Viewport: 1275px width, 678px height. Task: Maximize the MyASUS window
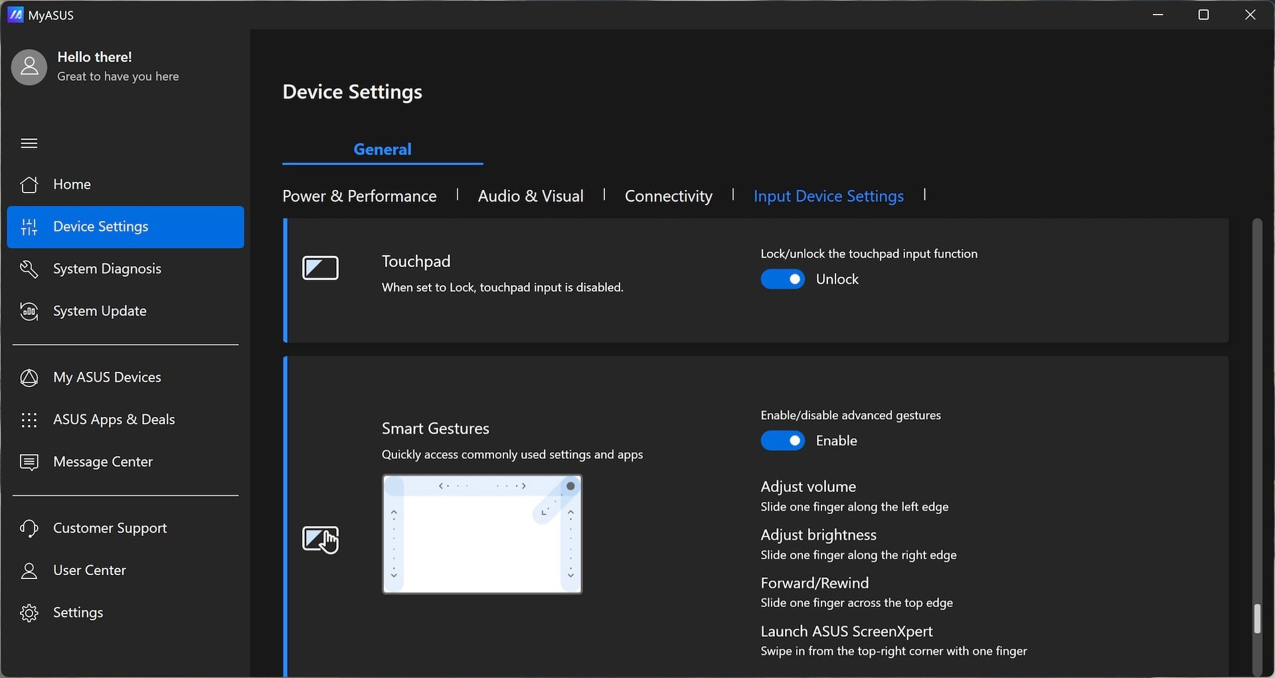pyautogui.click(x=1203, y=15)
